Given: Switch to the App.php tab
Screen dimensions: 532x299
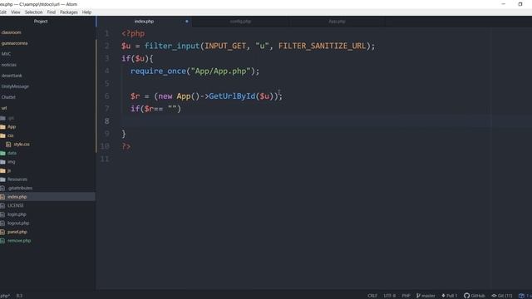Looking at the screenshot, I should click(x=337, y=22).
